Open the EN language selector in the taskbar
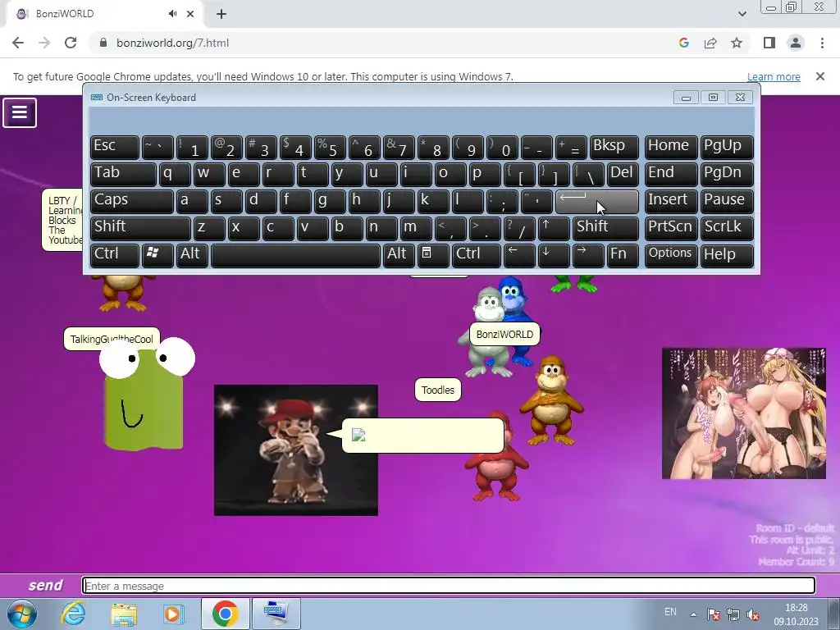This screenshot has height=630, width=840. pyautogui.click(x=670, y=612)
